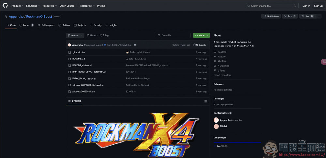Expand the Resources menu

(50, 6)
